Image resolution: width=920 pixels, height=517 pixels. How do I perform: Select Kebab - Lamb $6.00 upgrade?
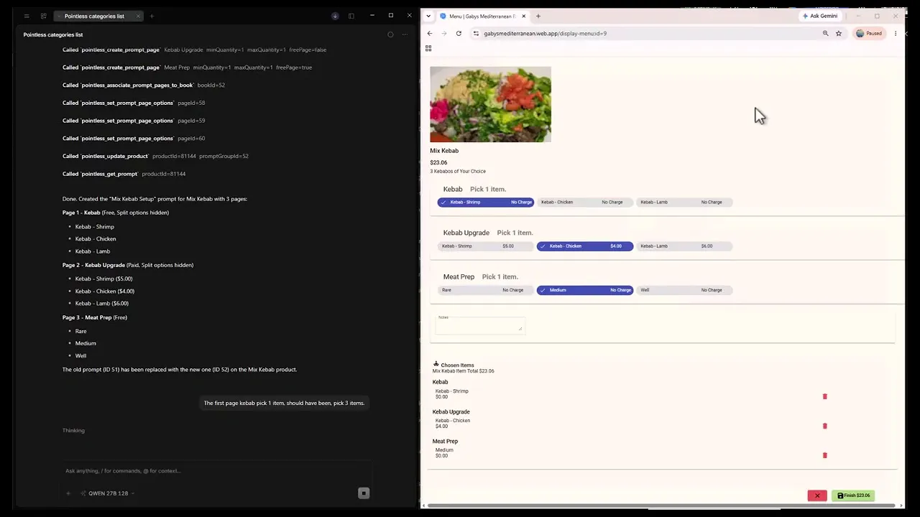684,246
